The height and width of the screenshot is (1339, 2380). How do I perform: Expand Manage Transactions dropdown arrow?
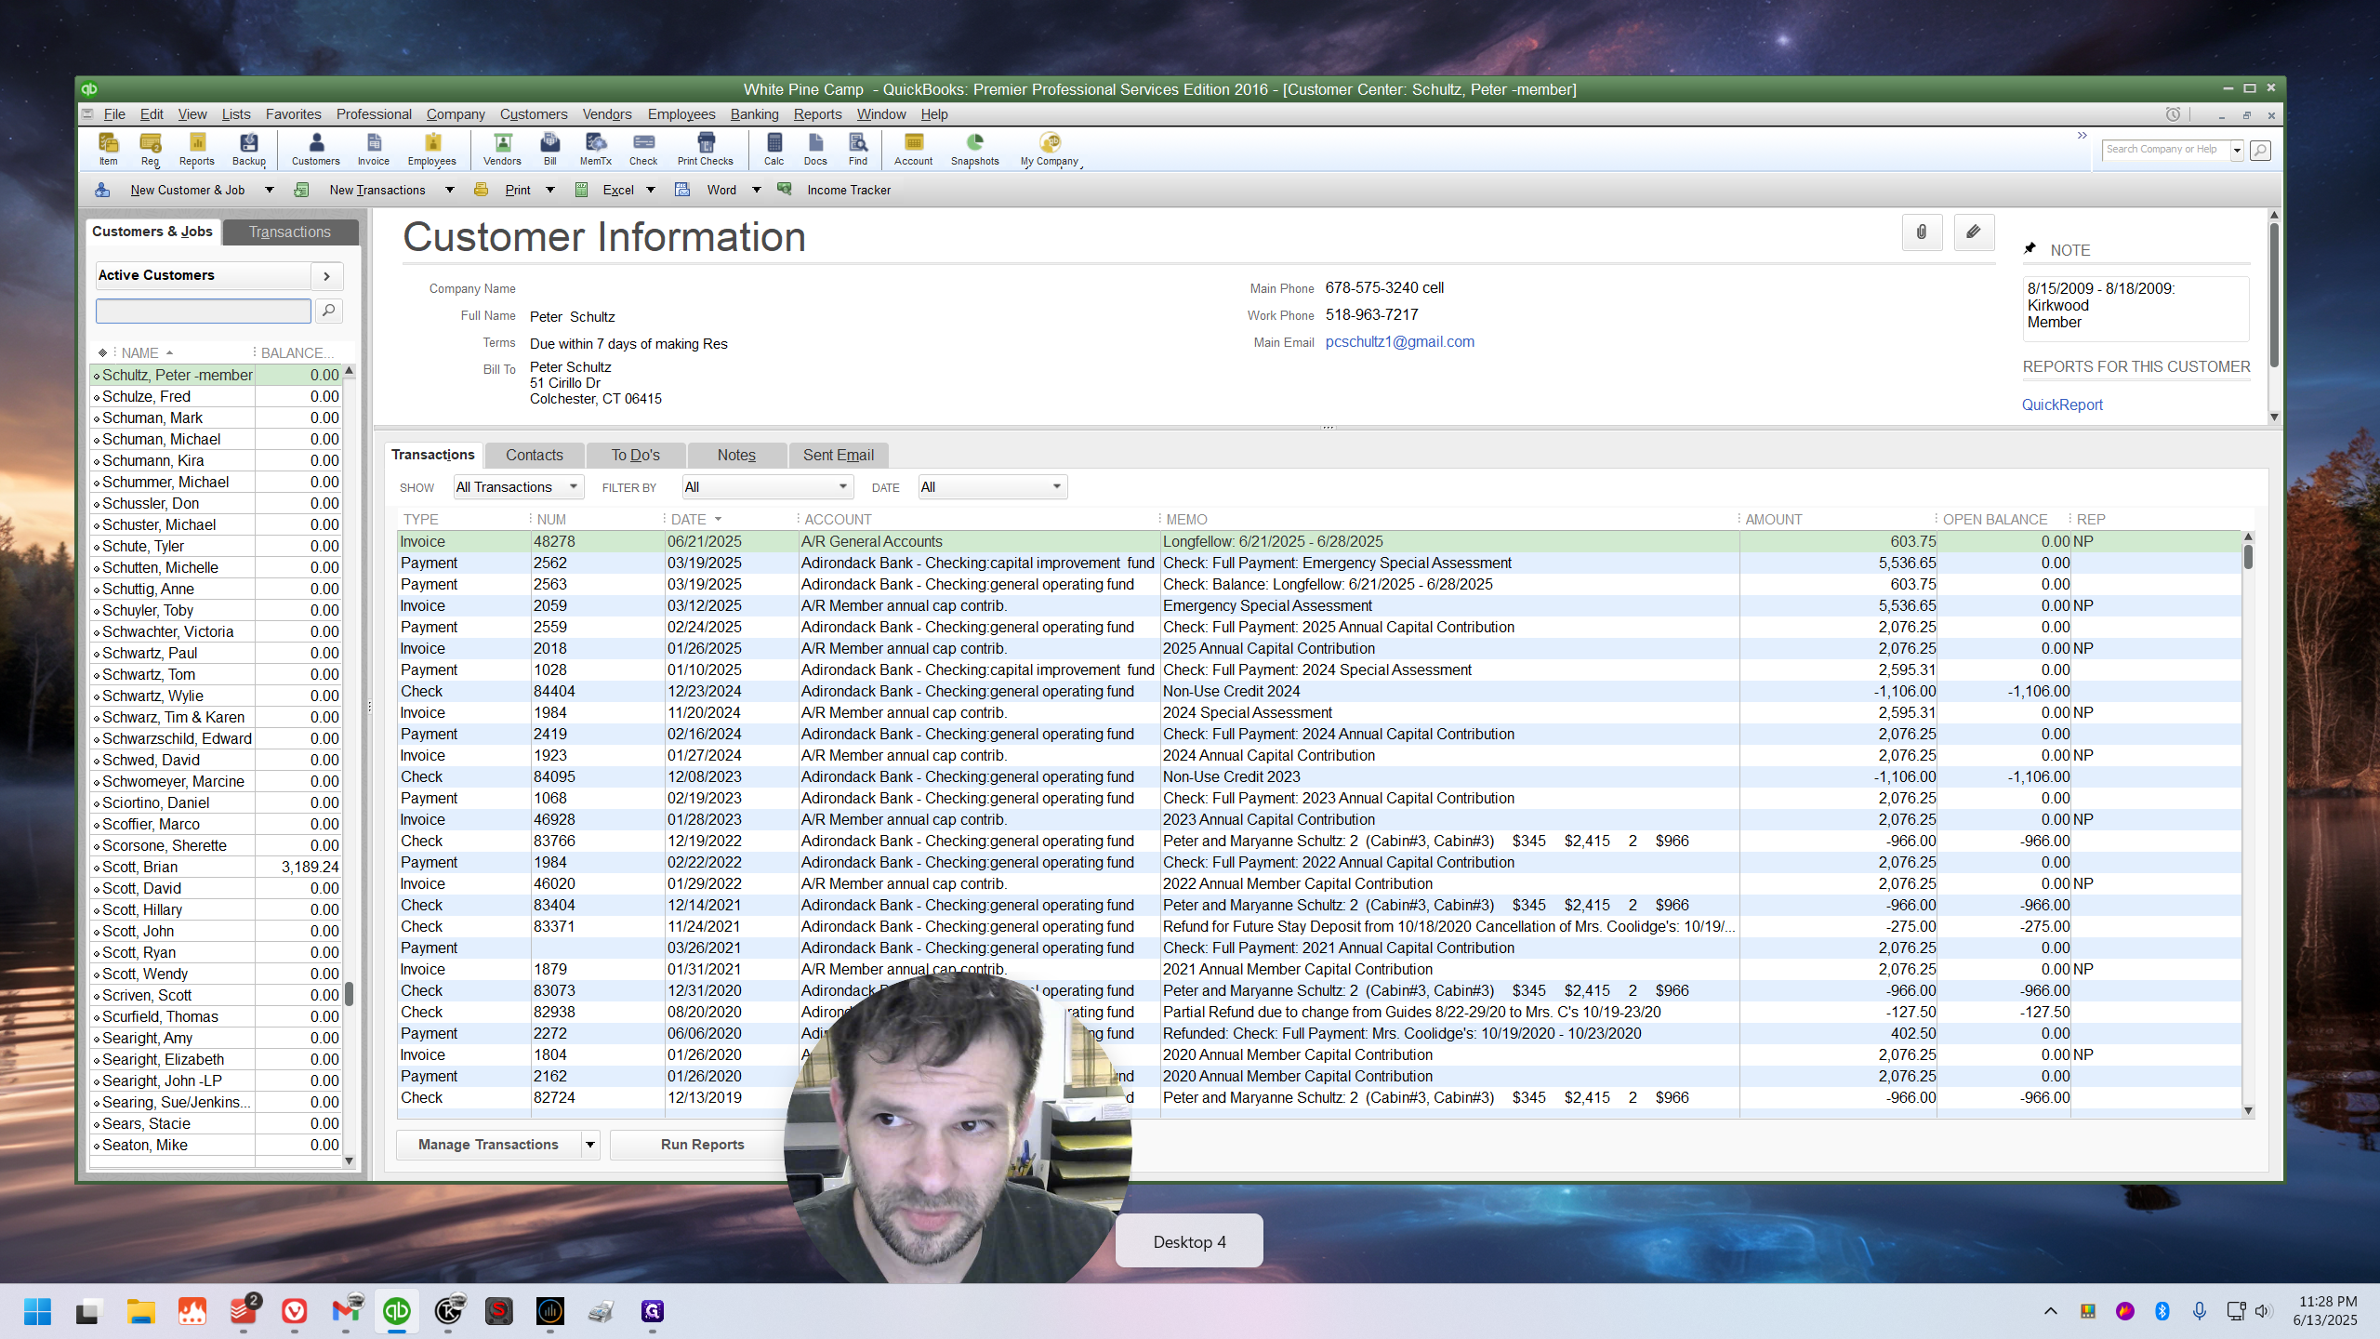(590, 1145)
